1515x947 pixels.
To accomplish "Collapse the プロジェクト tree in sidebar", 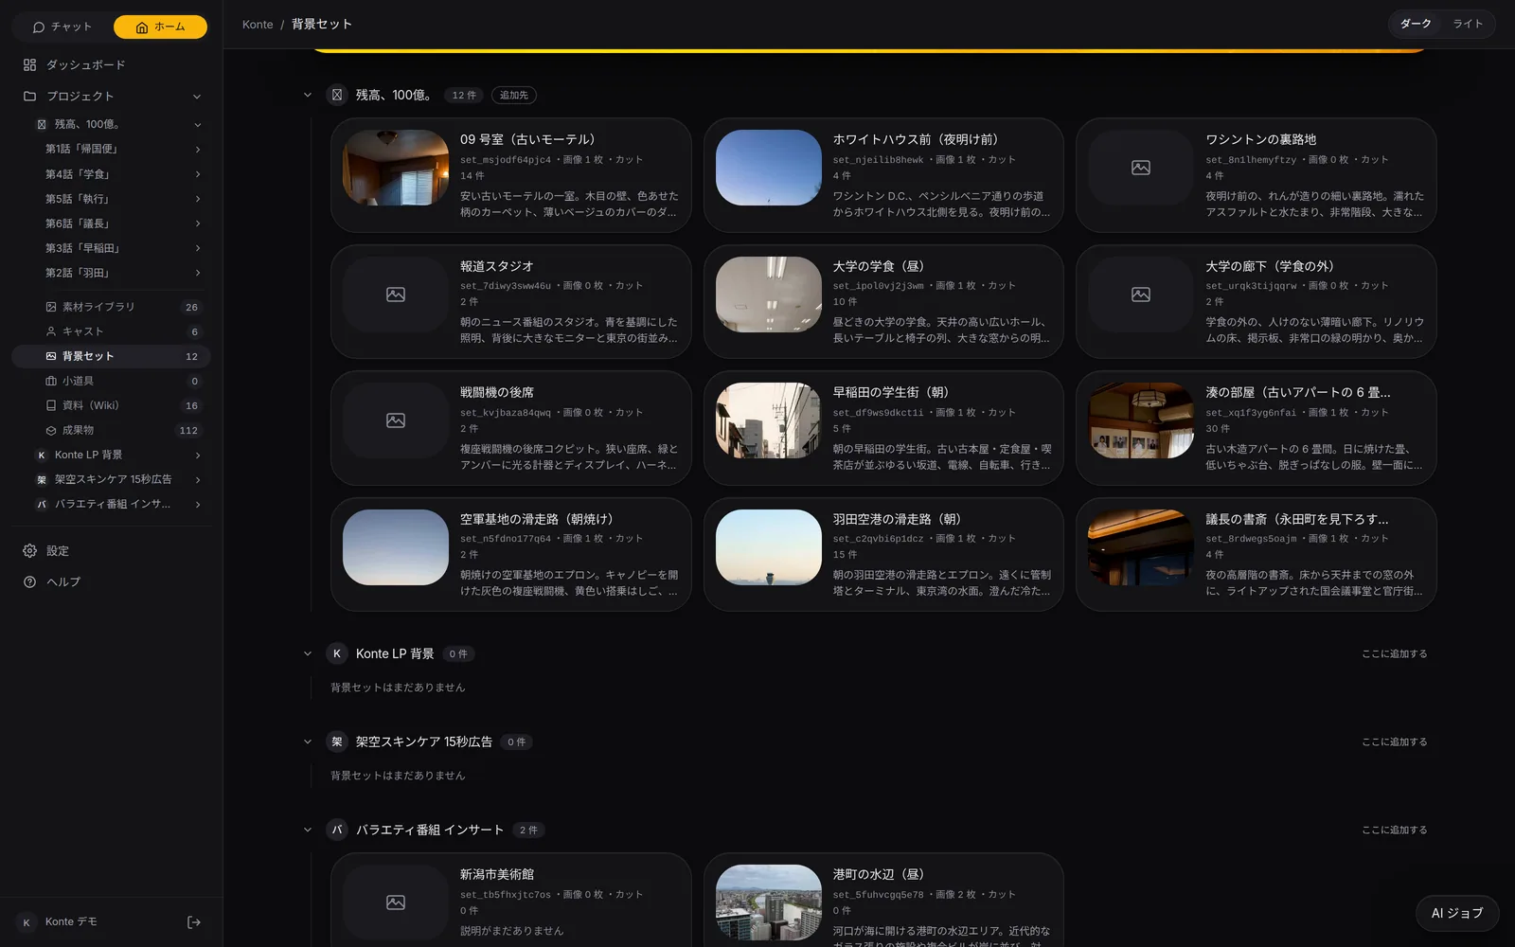I will point(197,97).
